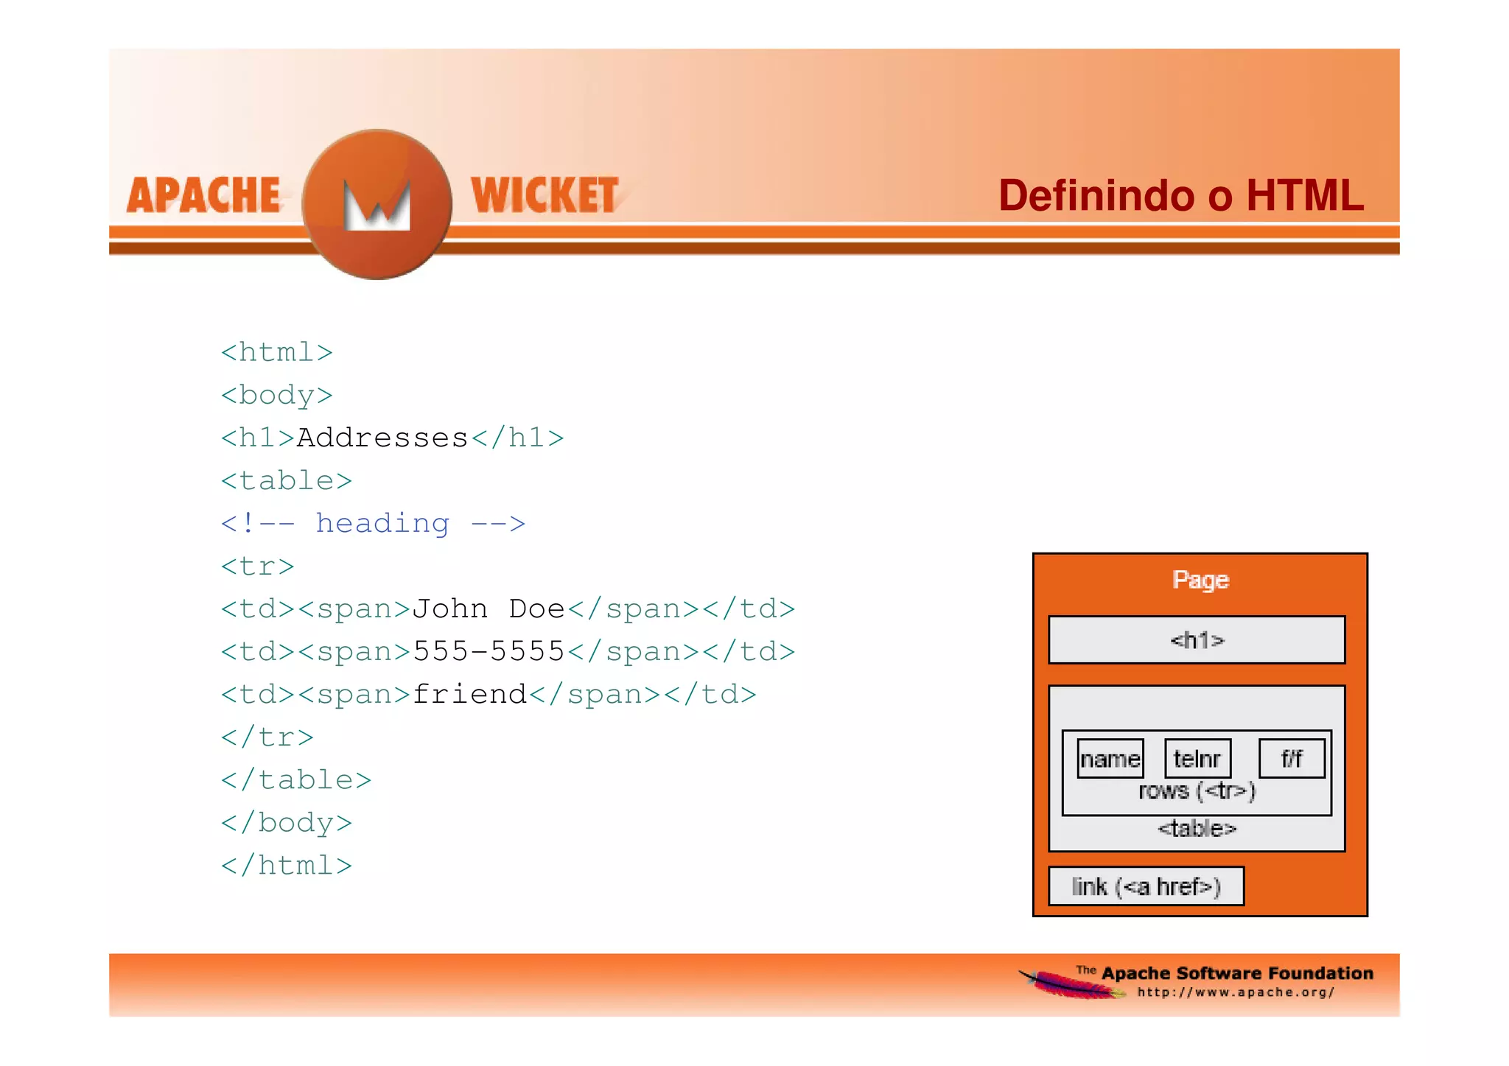Click the link (<a href>) box
Viewport: 1509px width, 1066px height.
pos(1146,886)
